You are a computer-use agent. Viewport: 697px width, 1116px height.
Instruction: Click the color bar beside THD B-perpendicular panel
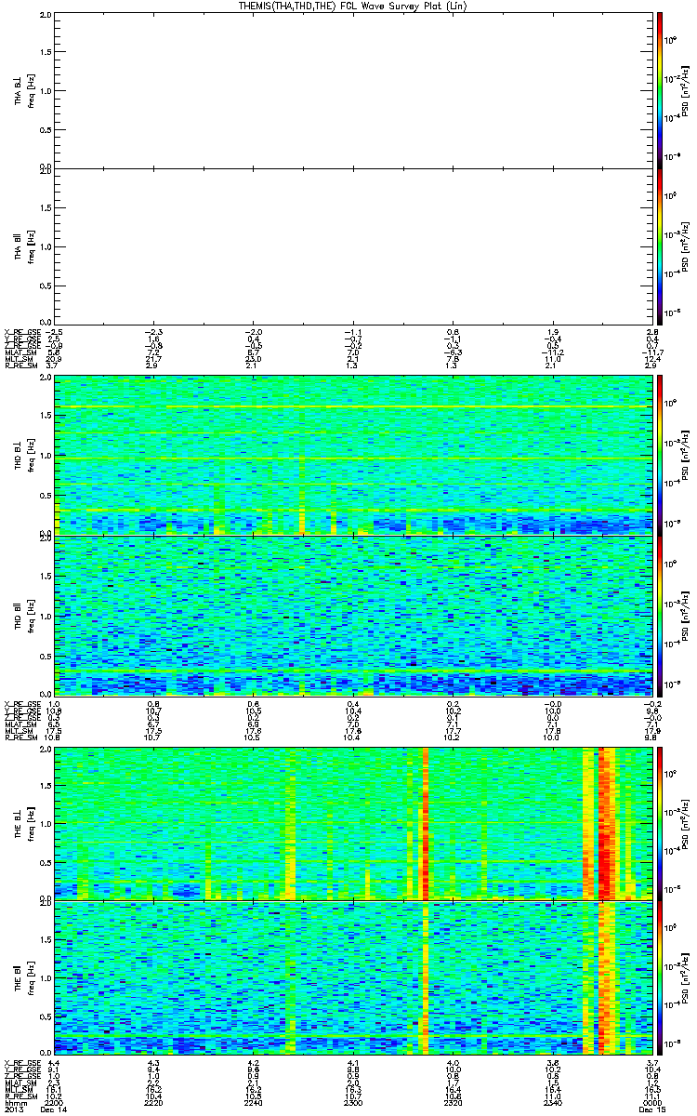pos(660,454)
